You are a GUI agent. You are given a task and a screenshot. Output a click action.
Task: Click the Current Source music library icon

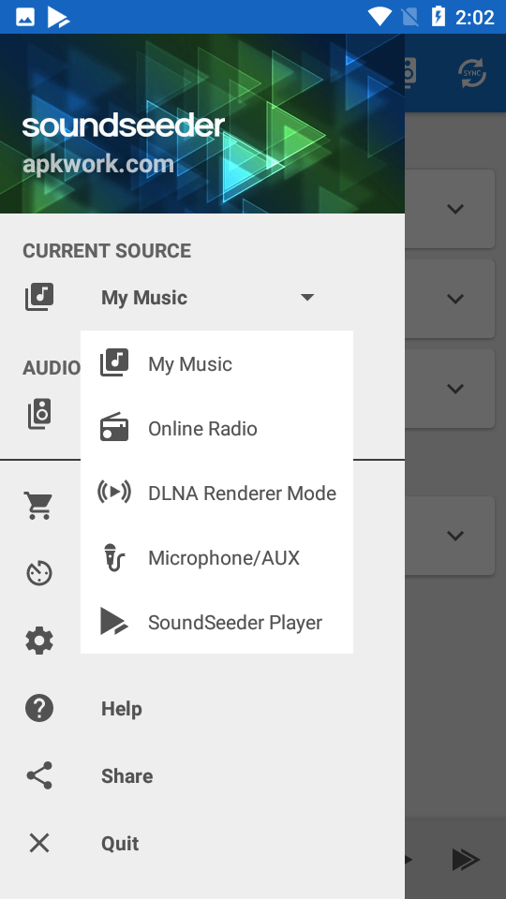tap(39, 297)
